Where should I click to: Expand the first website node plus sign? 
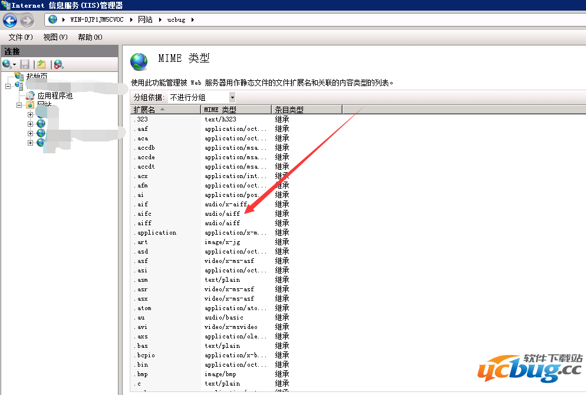[31, 115]
